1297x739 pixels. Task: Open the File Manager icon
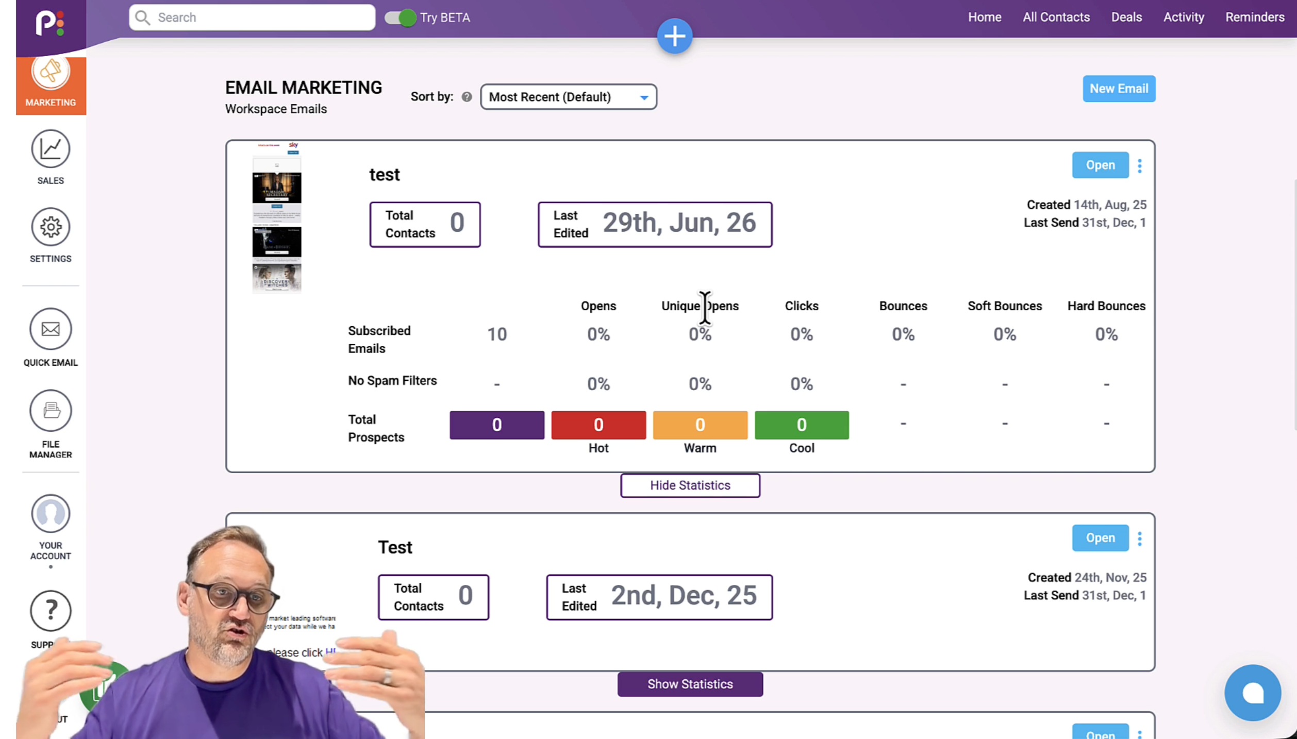click(51, 411)
